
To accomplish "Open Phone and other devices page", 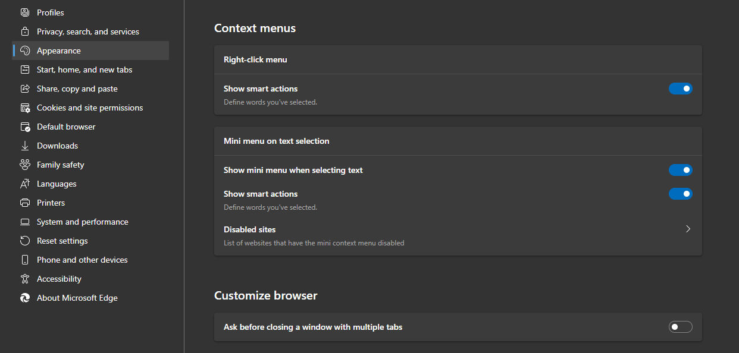I will (82, 260).
